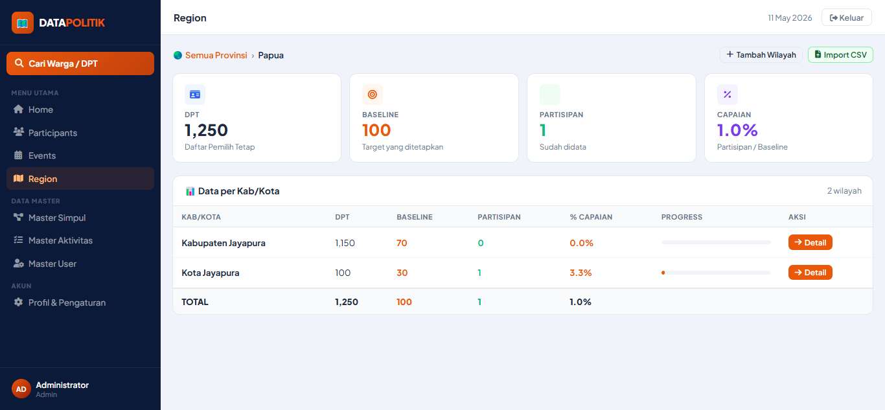Screen dimensions: 885x410
Task: Click Tambah Wilayah button
Action: (761, 55)
